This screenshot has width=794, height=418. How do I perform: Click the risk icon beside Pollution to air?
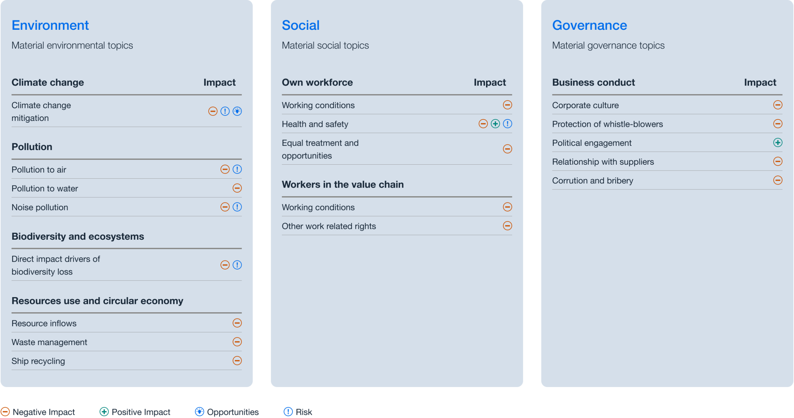pos(237,169)
